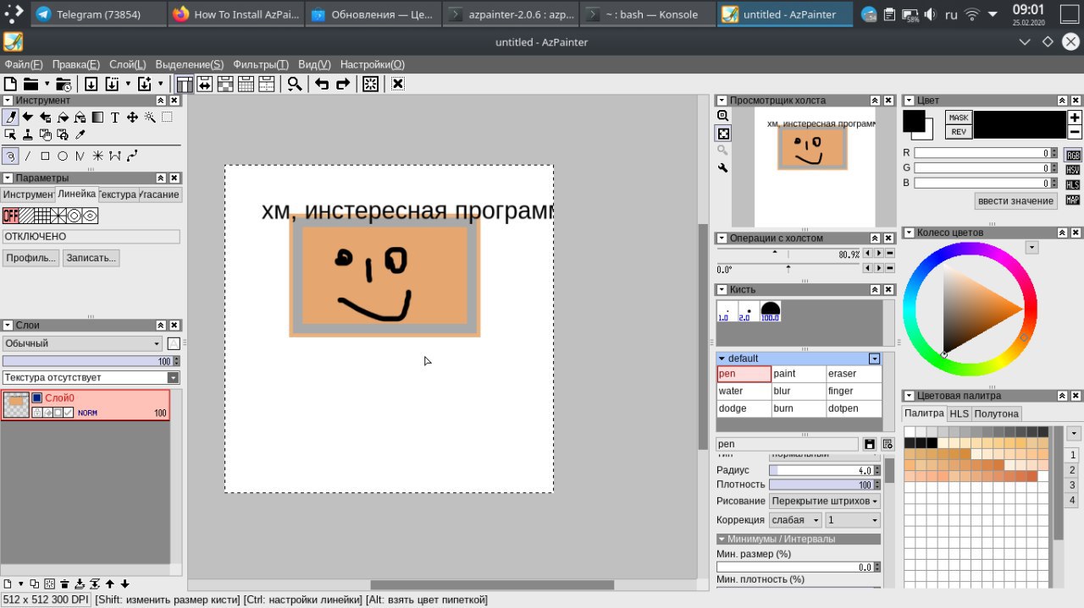Select the paint bucket fill tool
Viewport: 1084px width, 608px height.
click(63, 118)
